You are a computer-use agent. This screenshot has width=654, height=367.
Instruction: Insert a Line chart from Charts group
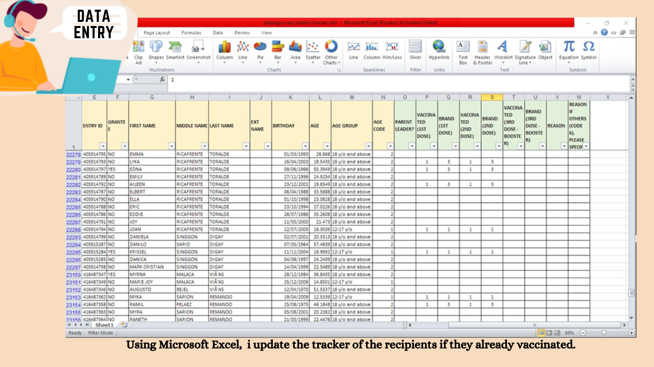(x=243, y=53)
